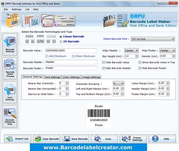Click the wide 2D barcode sample icon
Screen dimensions: 179x151
pos(41,41)
